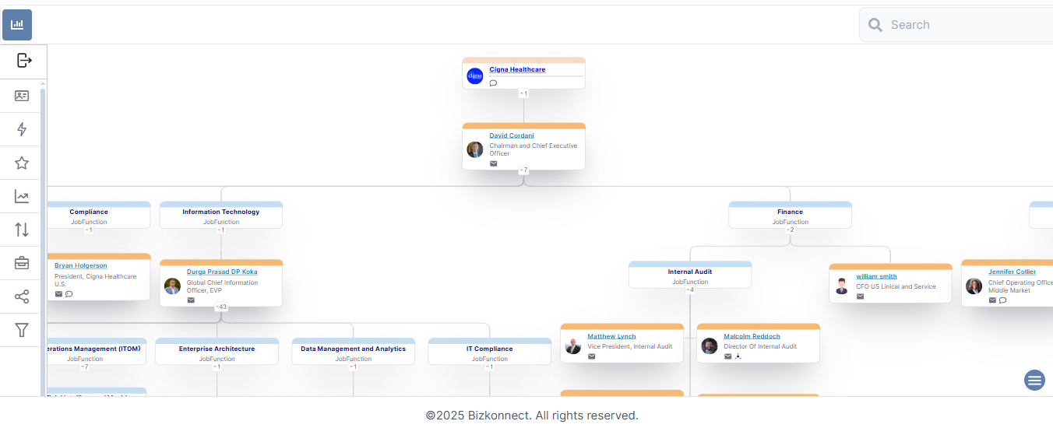
Task: Collapse Cigna Healthcare node count 1
Action: pos(523,93)
